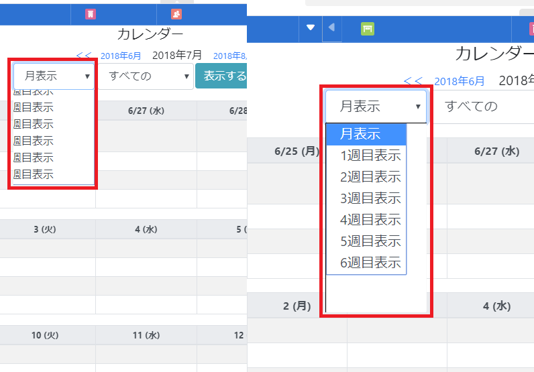
Task: Open the 月表示 dropdown in the right screenshot
Action: point(376,107)
